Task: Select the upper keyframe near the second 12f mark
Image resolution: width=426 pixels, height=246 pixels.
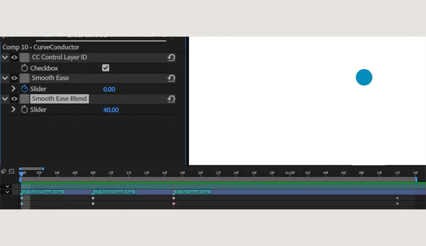Action: (397, 198)
